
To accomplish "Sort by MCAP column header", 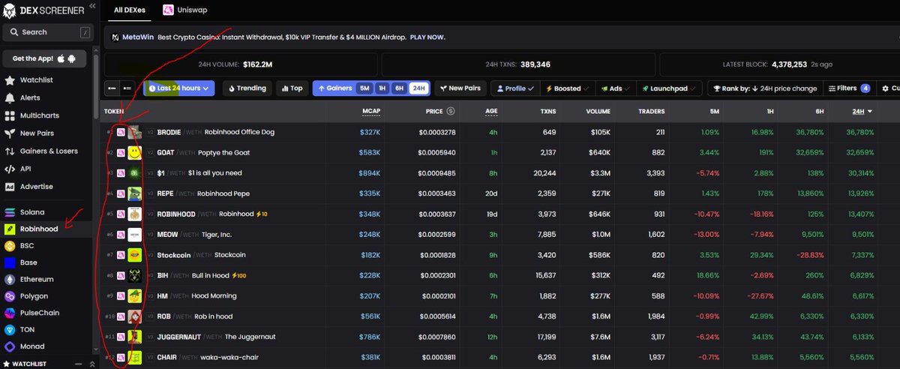I will click(x=370, y=111).
